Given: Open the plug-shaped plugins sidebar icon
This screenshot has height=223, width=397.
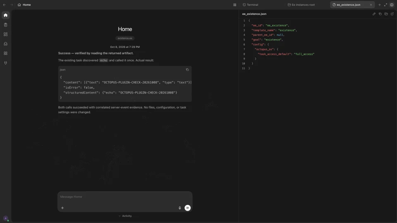Looking at the screenshot, I should [5, 63].
